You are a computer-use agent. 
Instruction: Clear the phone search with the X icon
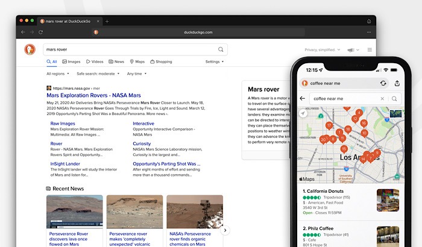point(382,98)
